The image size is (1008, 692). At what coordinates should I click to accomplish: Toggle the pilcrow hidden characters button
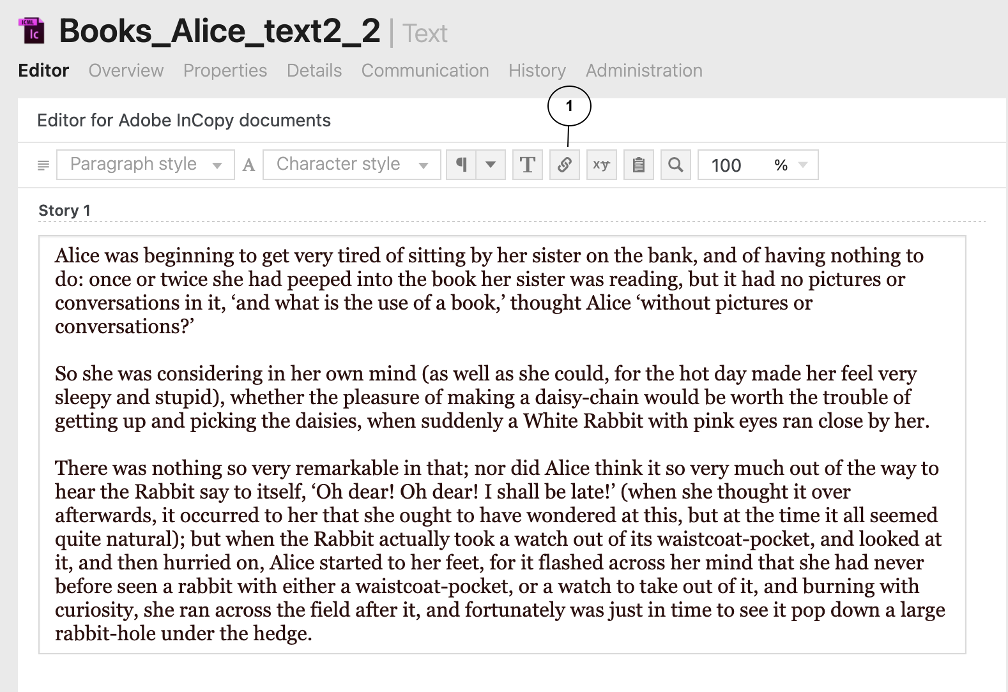[x=461, y=165]
